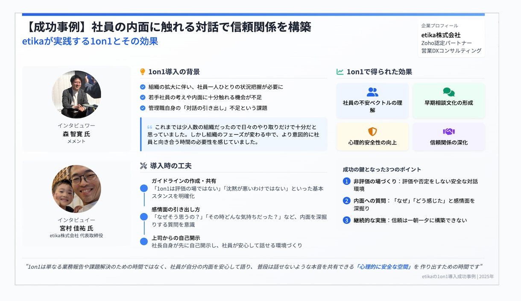
Task: Select the 社員の不安ベクトルの理解 card
Action: pos(372,101)
